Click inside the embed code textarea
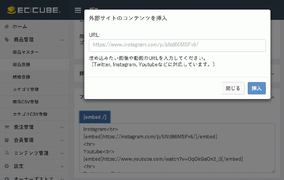 coord(177,148)
